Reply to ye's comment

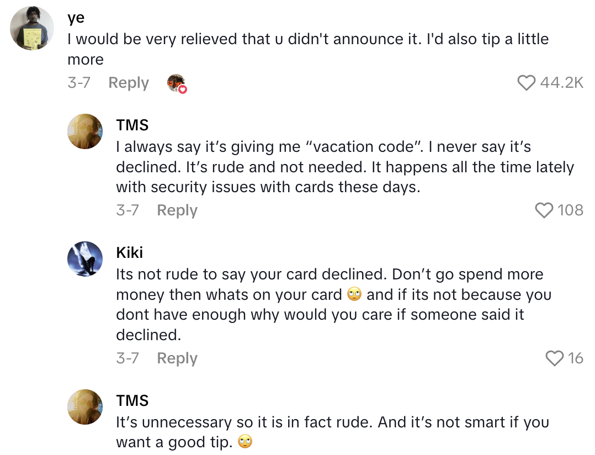pos(129,83)
